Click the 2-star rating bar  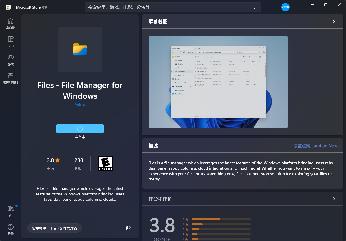point(221,234)
